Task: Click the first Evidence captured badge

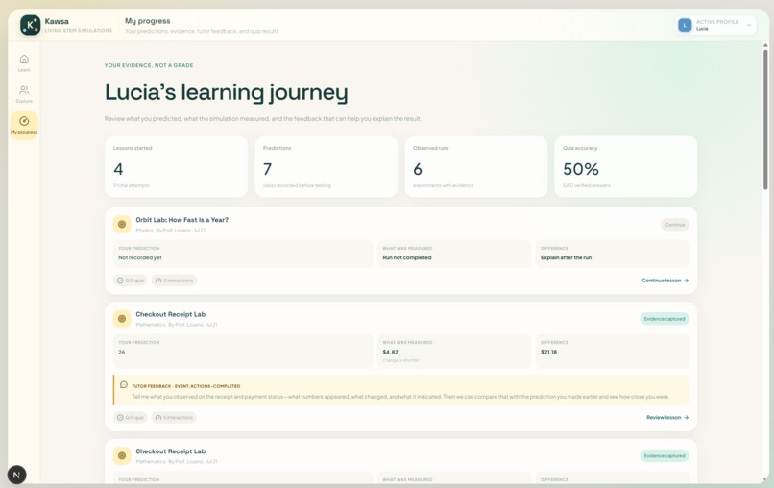Action: [665, 319]
